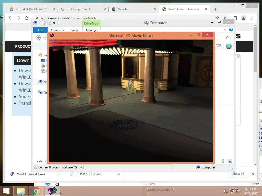Select My Computer in the navigation pane

43,82
